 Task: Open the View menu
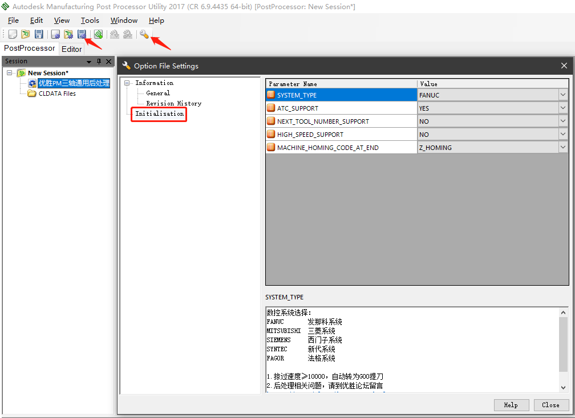[62, 21]
